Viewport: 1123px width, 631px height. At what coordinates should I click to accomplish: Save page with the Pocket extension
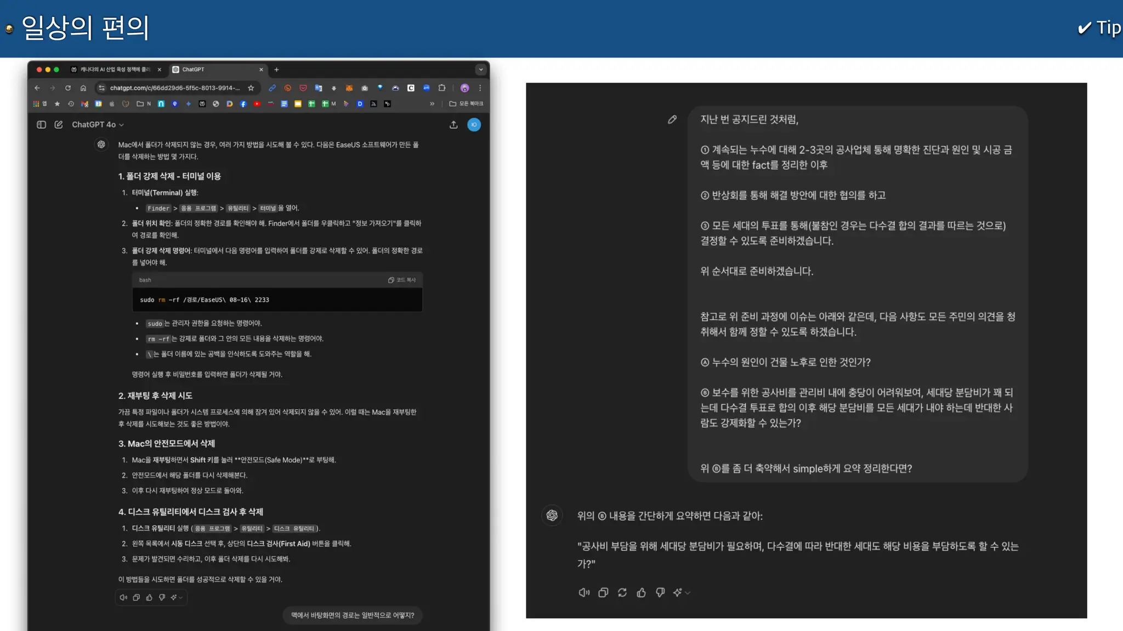pyautogui.click(x=303, y=88)
